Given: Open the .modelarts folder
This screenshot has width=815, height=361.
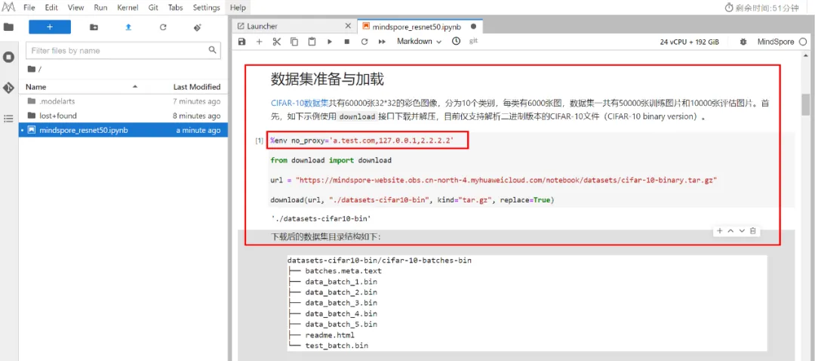Looking at the screenshot, I should (57, 101).
